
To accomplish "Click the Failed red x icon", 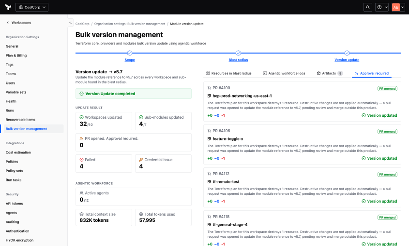I will pyautogui.click(x=81, y=160).
